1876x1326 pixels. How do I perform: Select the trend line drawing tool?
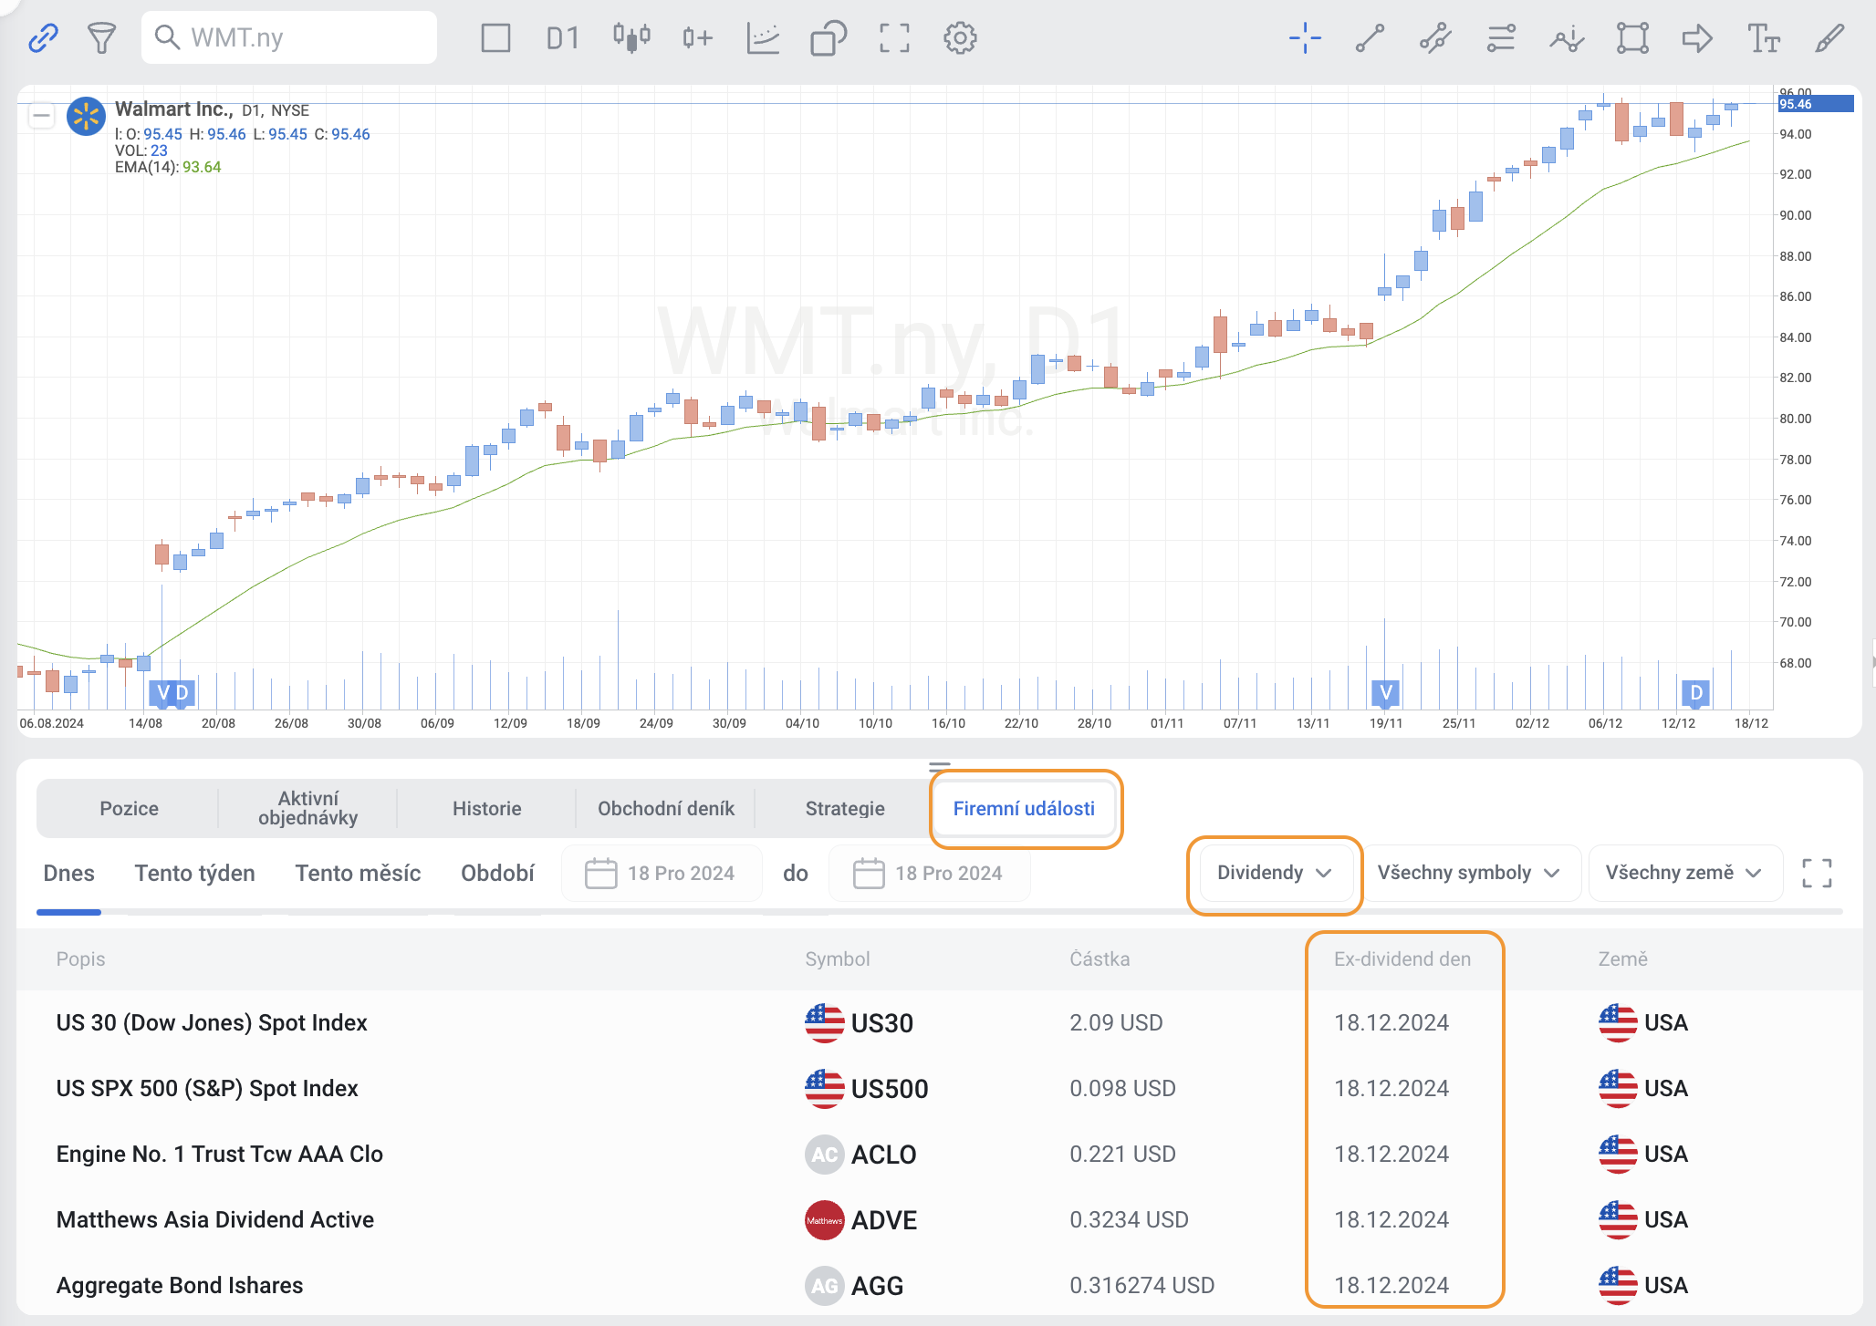(x=1370, y=38)
